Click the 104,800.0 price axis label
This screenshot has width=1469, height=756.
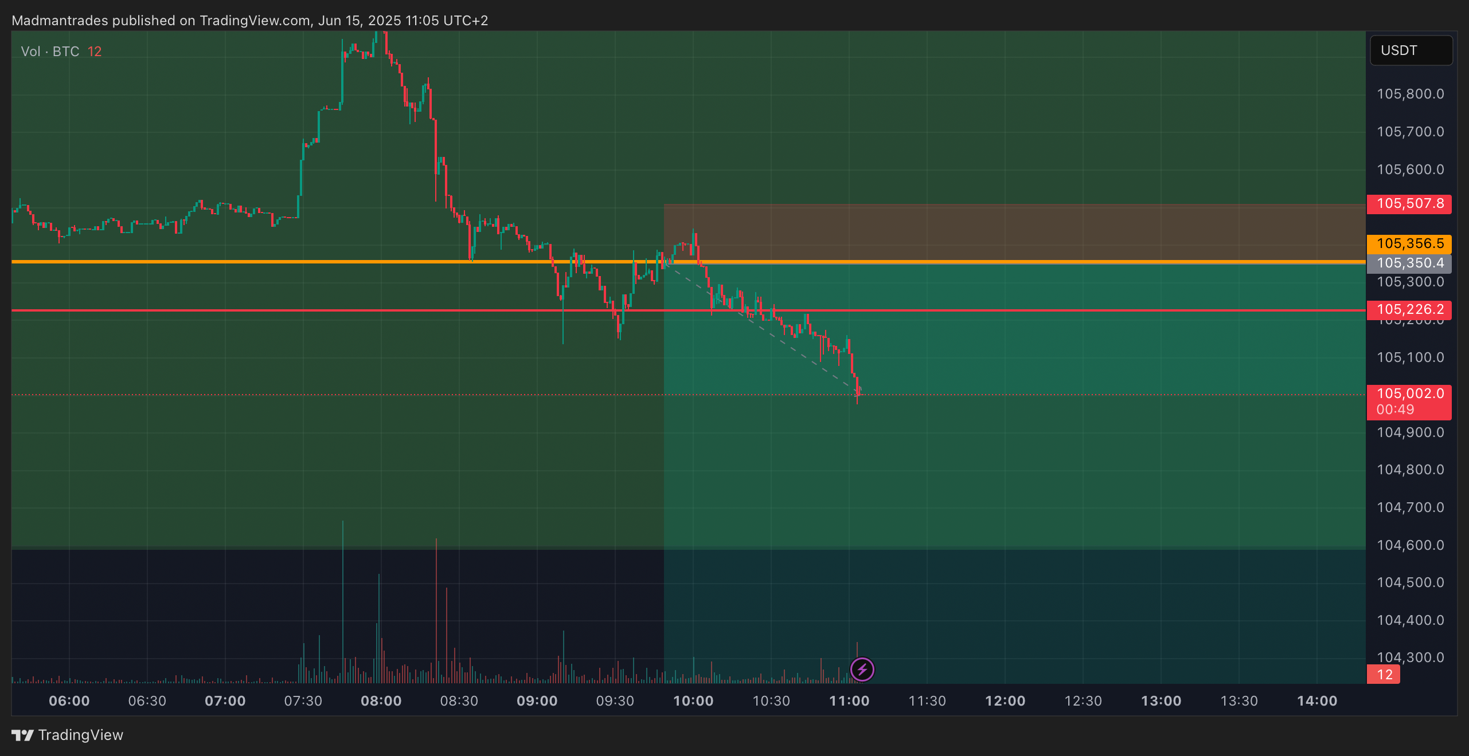[x=1410, y=470]
